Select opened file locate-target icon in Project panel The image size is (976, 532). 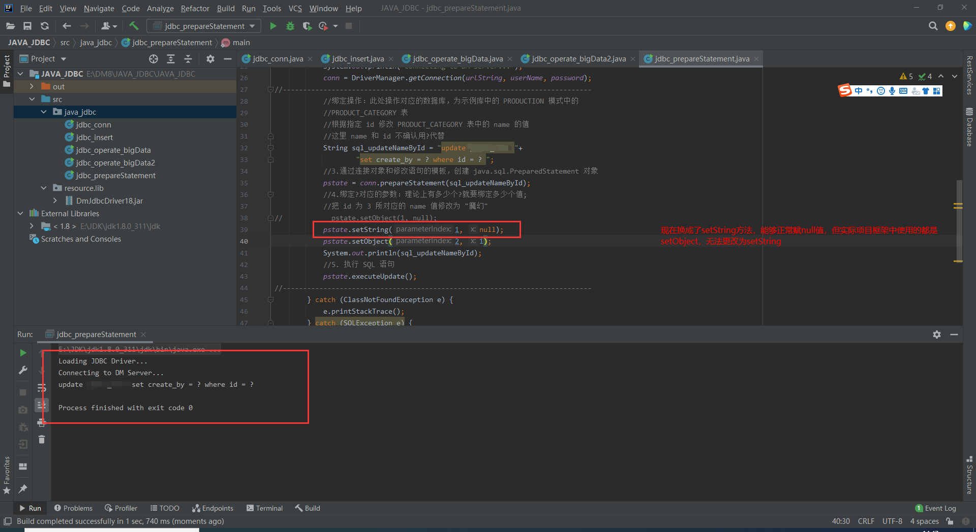154,59
